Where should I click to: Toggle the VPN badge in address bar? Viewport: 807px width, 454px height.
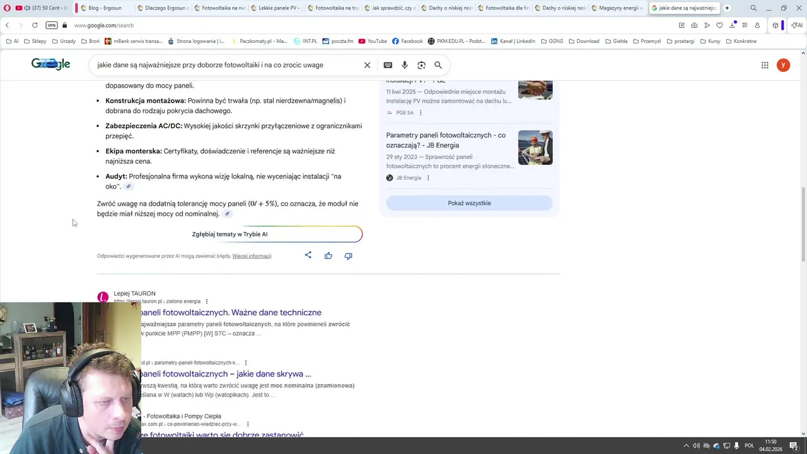click(52, 25)
